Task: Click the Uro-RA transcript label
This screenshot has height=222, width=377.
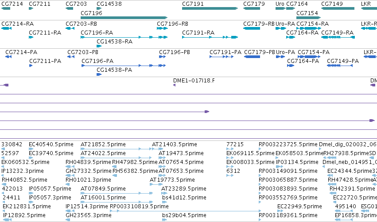Action: pyautogui.click(x=285, y=24)
